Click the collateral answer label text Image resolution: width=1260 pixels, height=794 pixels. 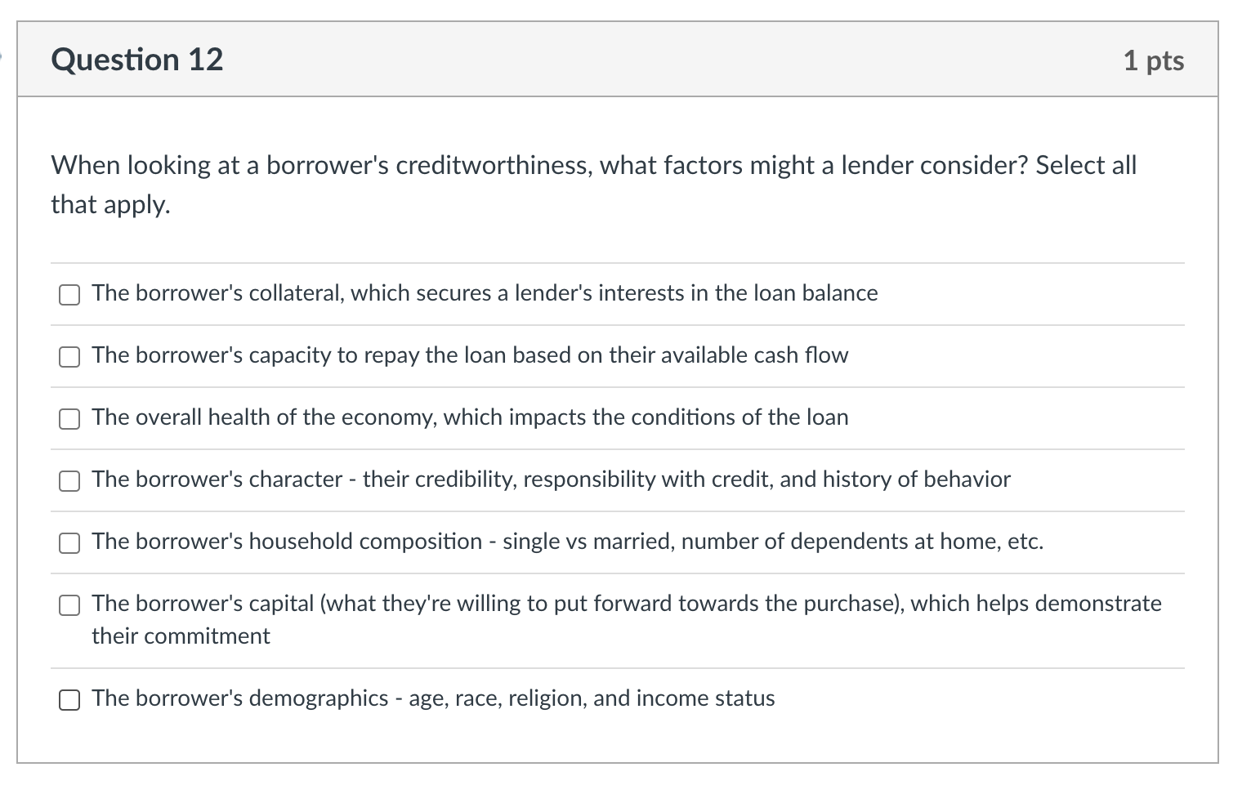coord(484,293)
